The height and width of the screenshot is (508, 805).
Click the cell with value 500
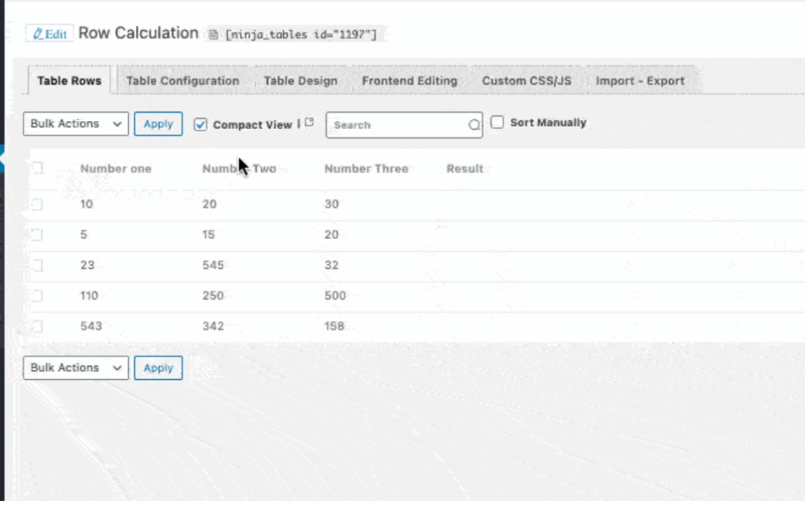point(335,296)
